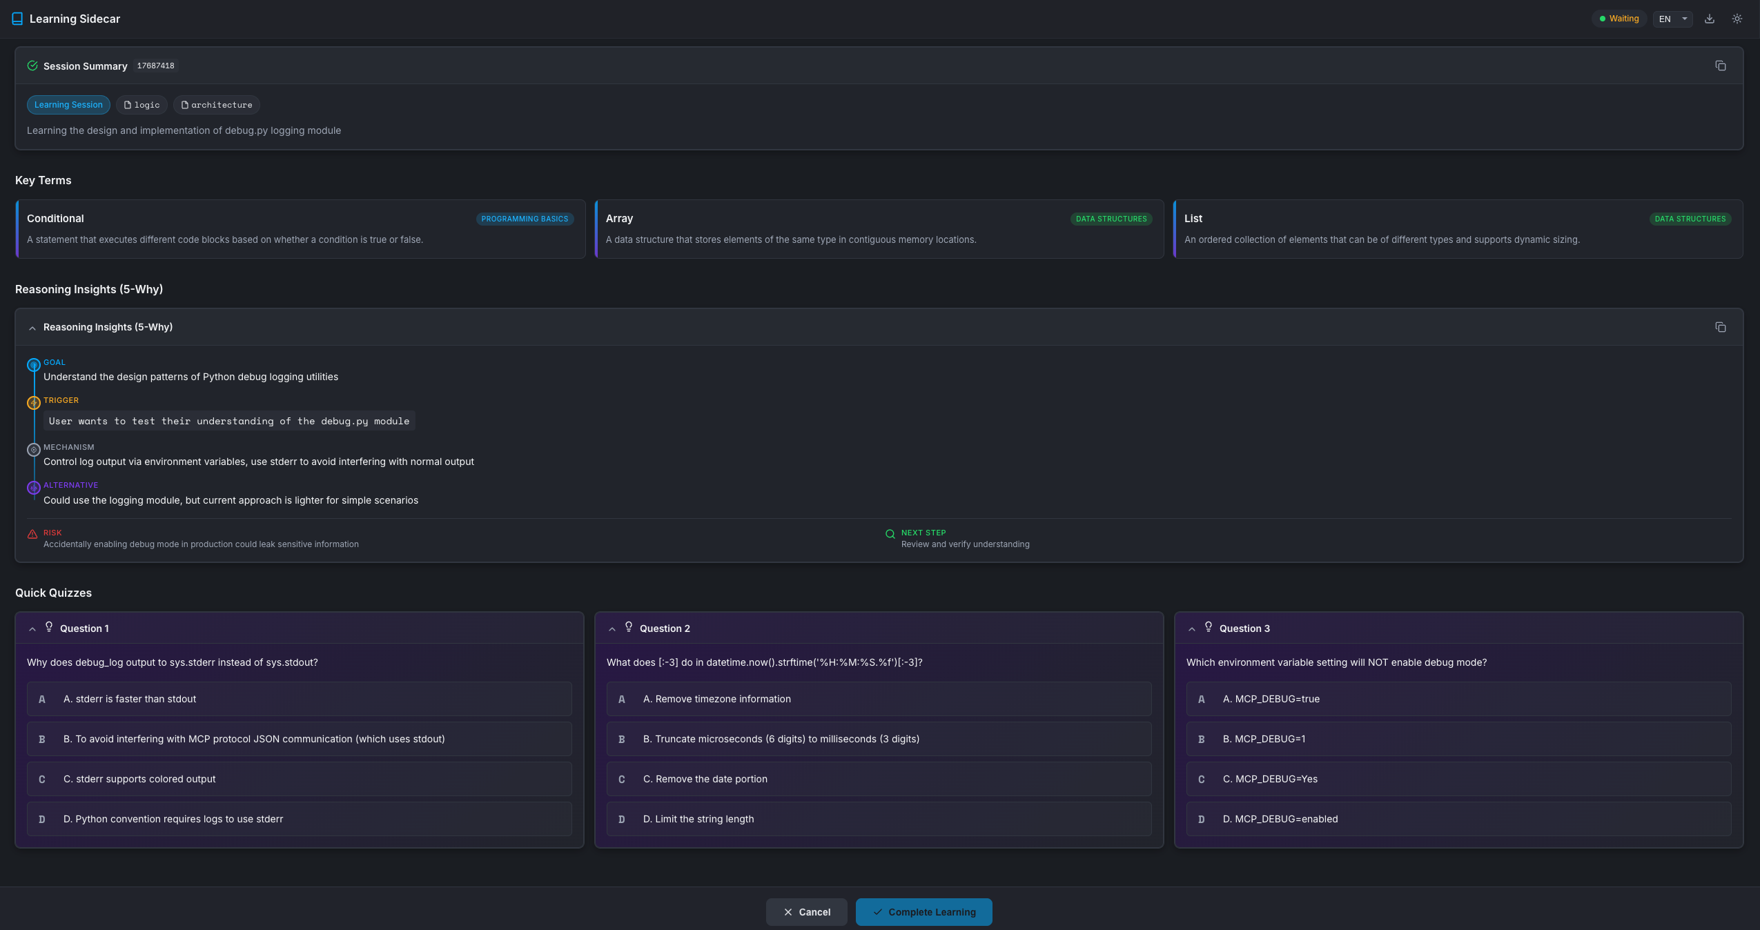The height and width of the screenshot is (930, 1760).
Task: Click the download icon in the top bar
Action: [x=1709, y=19]
